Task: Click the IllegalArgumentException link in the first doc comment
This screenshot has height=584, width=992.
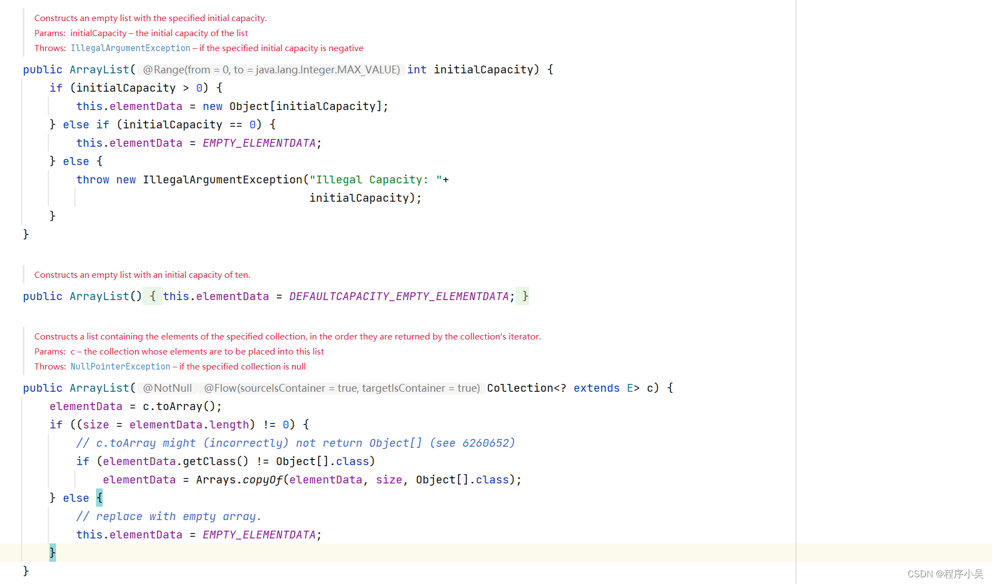Action: pos(130,48)
